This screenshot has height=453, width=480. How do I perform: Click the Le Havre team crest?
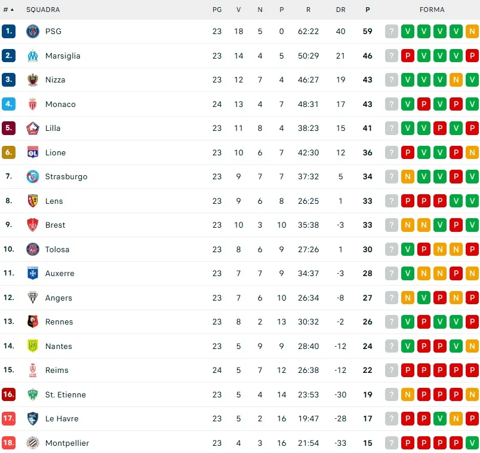point(33,418)
